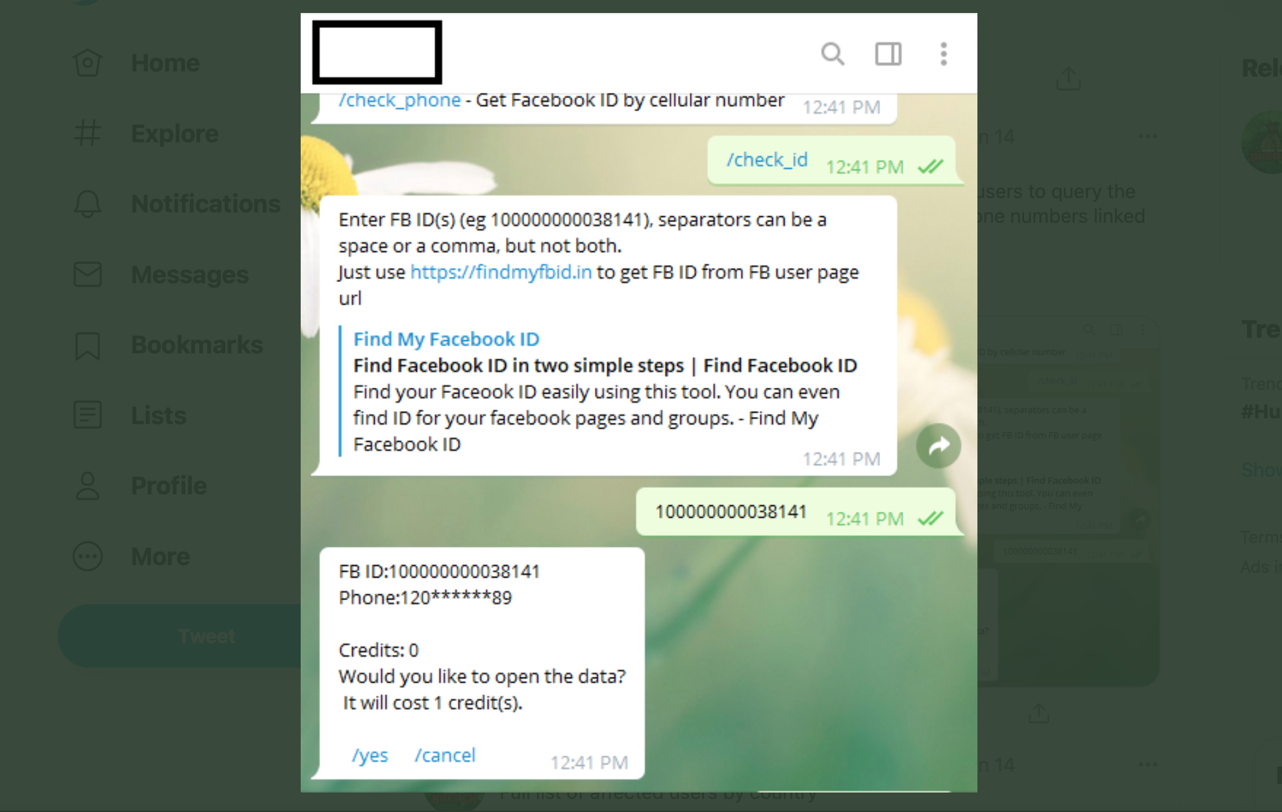Toggle the side panel icon
1282x812 pixels.
click(888, 54)
